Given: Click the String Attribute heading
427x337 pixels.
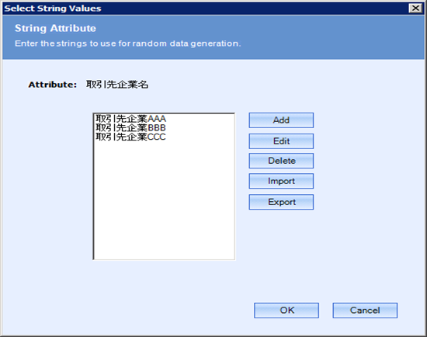Looking at the screenshot, I should tap(55, 28).
